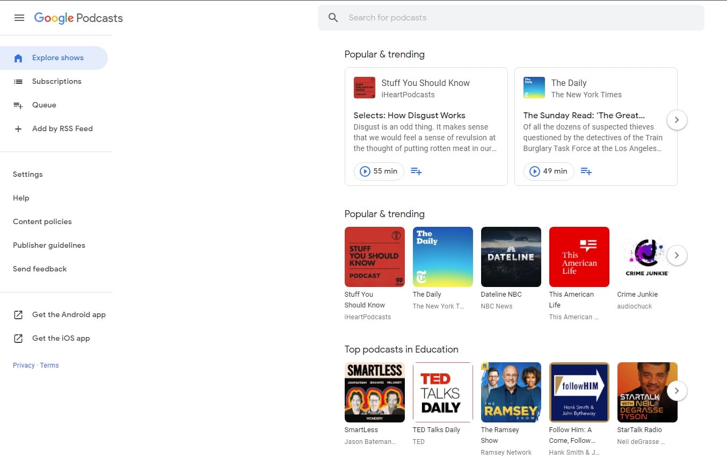This screenshot has height=459, width=727.
Task: Open The Daily show thumbnail
Action: coord(443,257)
